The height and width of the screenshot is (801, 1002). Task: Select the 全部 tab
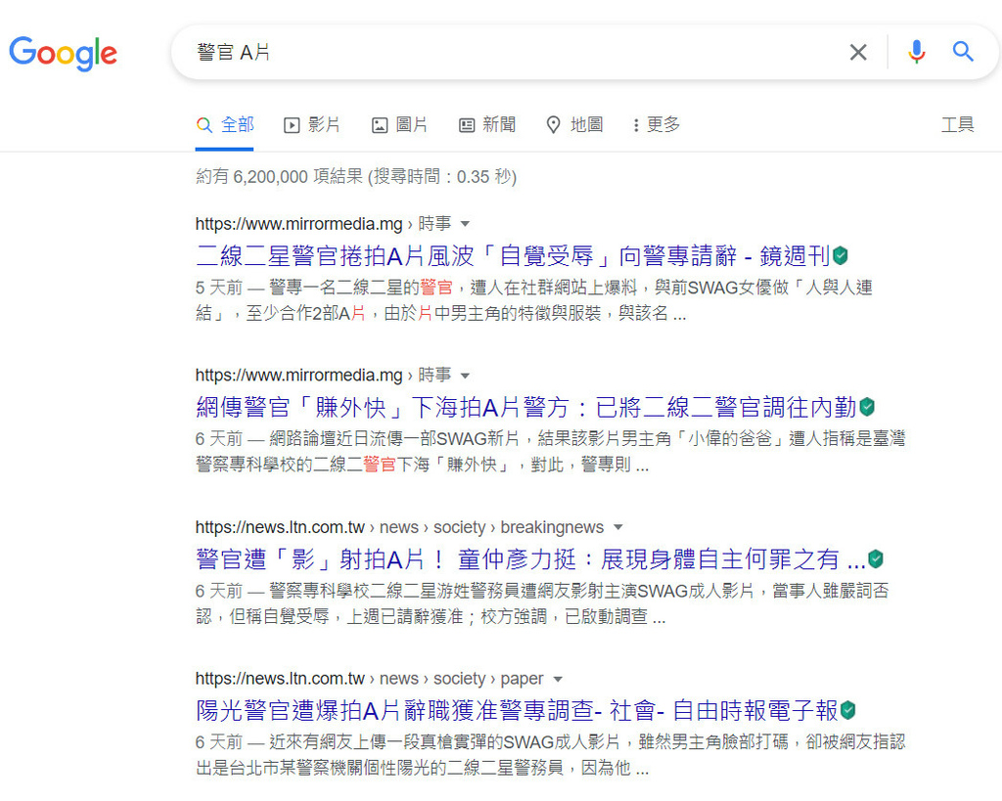coord(225,124)
